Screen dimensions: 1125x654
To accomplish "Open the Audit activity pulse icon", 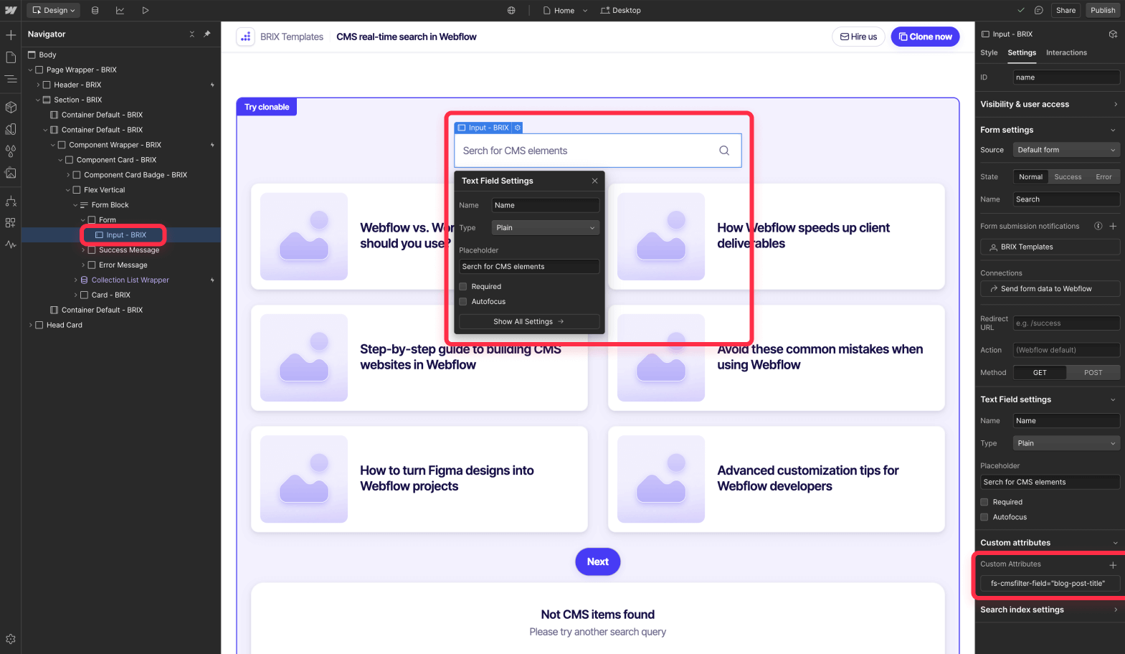I will (11, 245).
